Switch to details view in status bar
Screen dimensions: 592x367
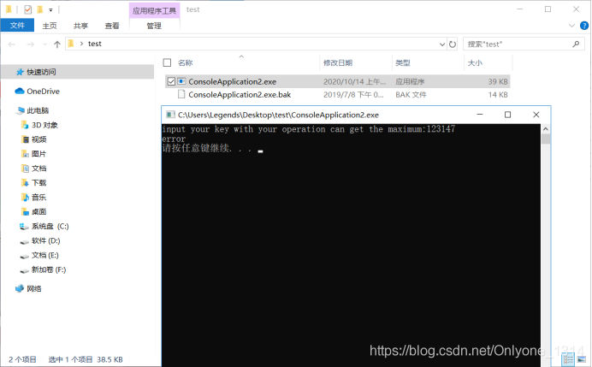click(x=568, y=359)
